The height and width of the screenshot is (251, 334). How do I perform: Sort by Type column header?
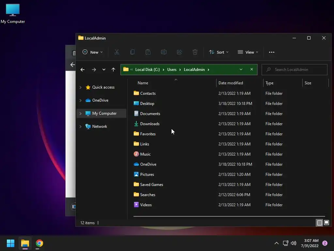[269, 83]
